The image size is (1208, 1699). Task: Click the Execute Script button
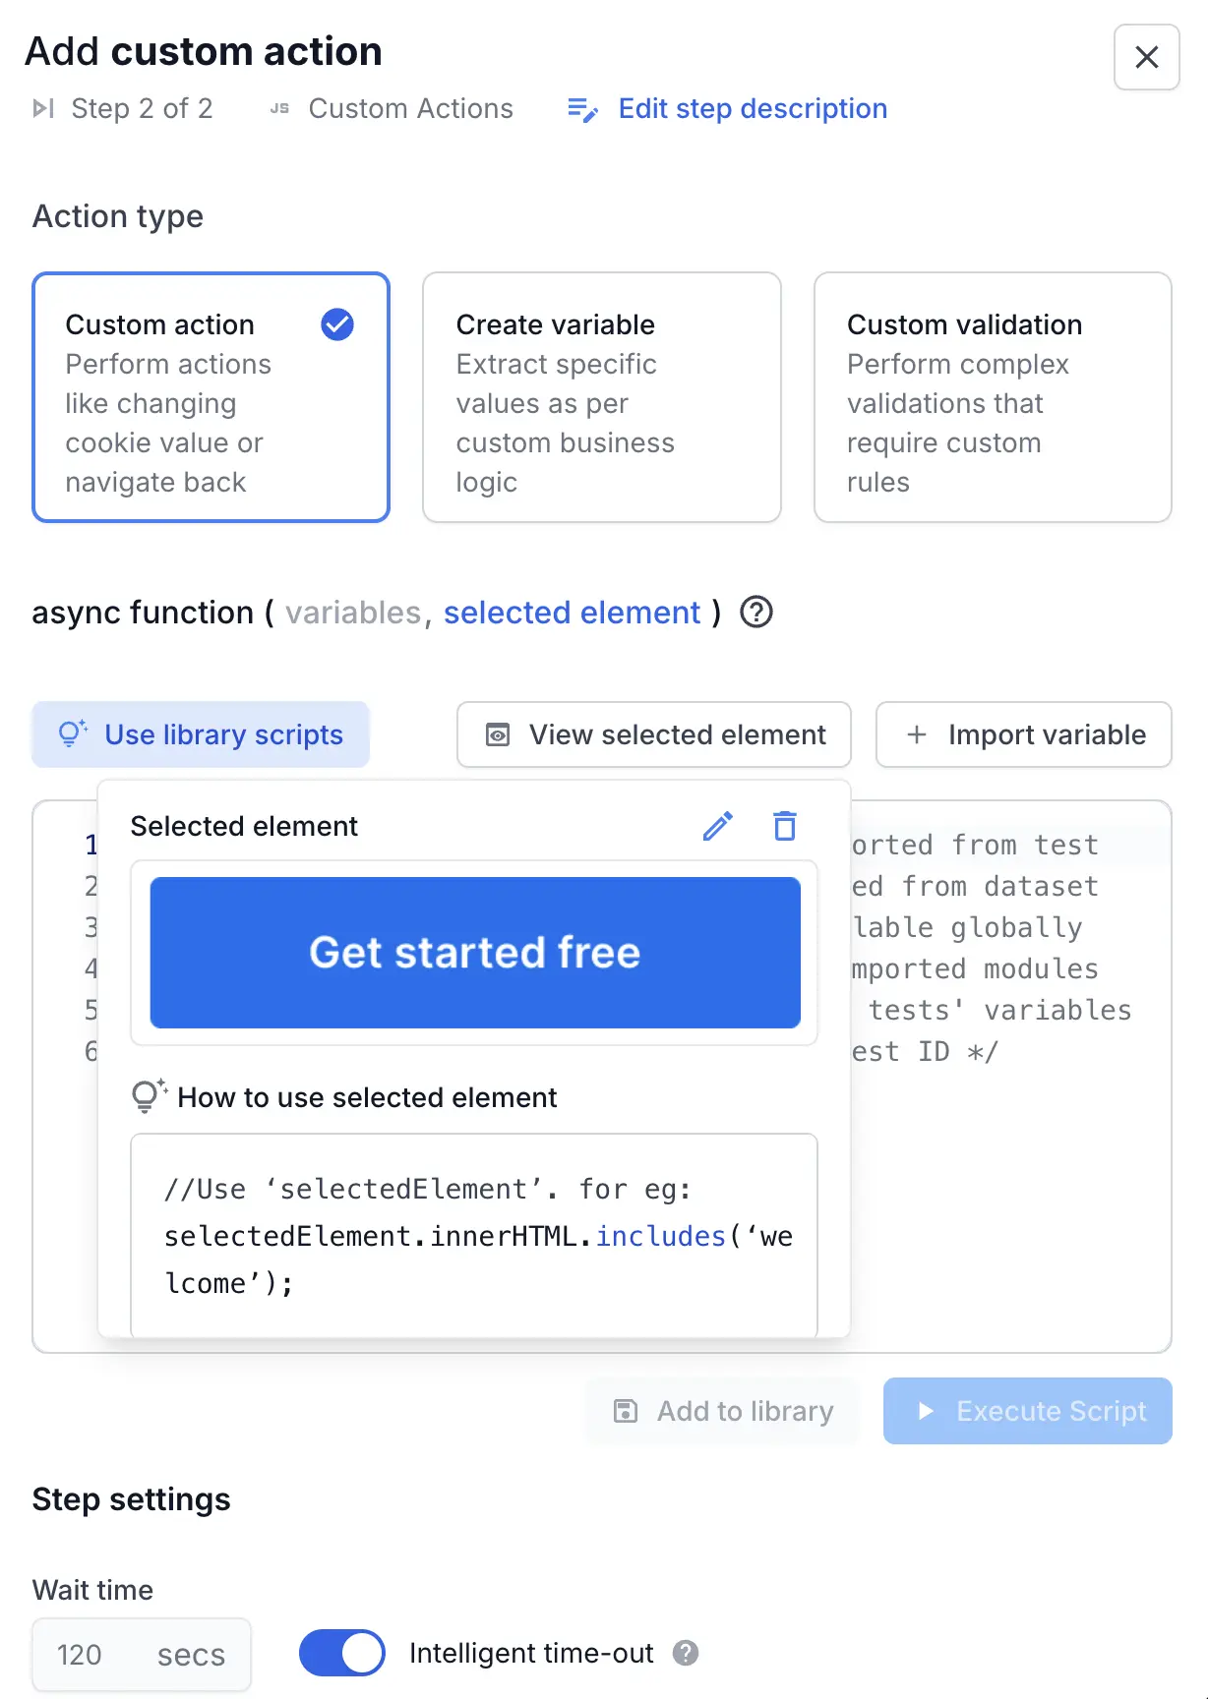1027,1411
